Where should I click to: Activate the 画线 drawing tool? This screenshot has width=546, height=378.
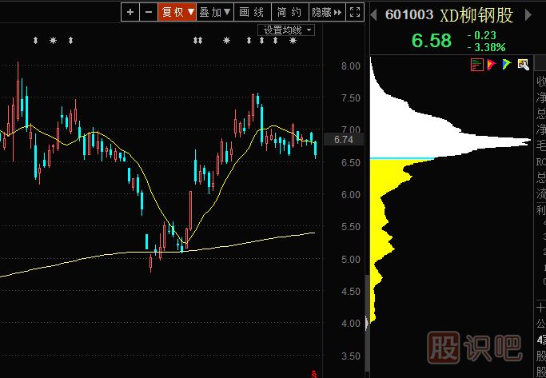click(252, 12)
